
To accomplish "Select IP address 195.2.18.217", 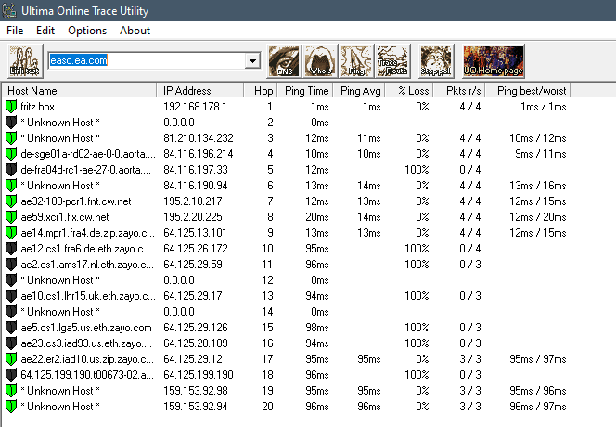I will 193,201.
